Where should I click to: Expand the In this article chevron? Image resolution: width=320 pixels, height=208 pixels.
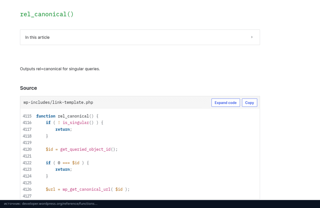point(252,37)
